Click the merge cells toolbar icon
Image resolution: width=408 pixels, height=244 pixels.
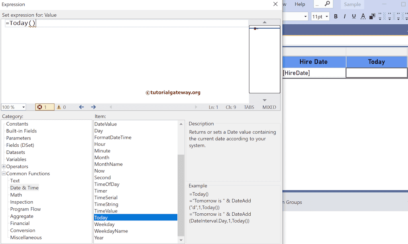click(x=373, y=16)
